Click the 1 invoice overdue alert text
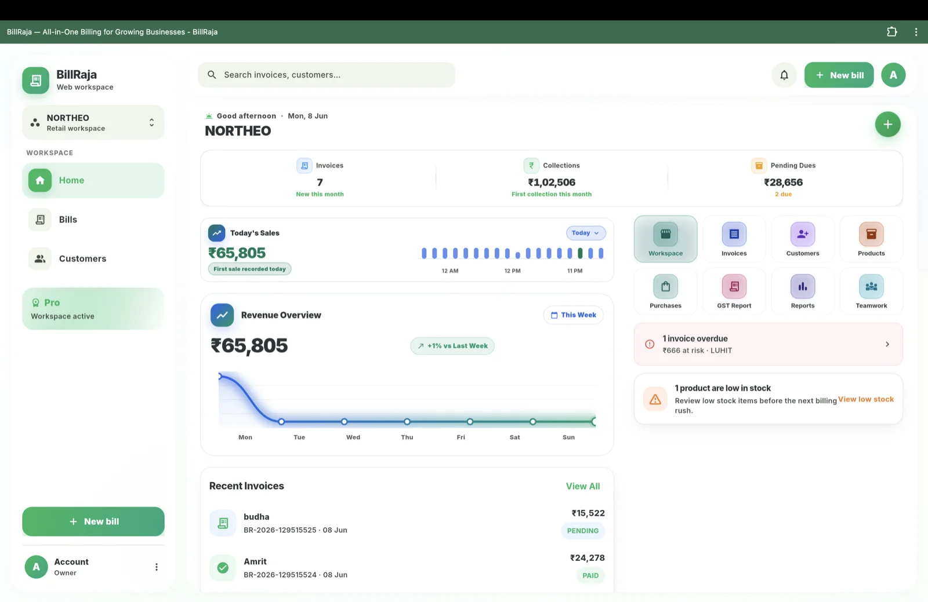 (x=695, y=339)
